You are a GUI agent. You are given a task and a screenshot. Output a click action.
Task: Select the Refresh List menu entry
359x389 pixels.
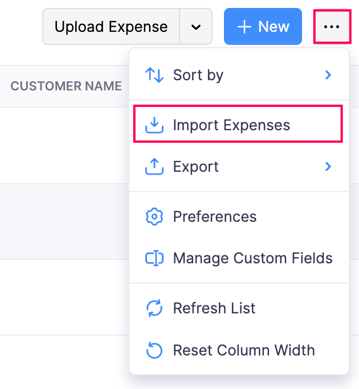coord(214,308)
